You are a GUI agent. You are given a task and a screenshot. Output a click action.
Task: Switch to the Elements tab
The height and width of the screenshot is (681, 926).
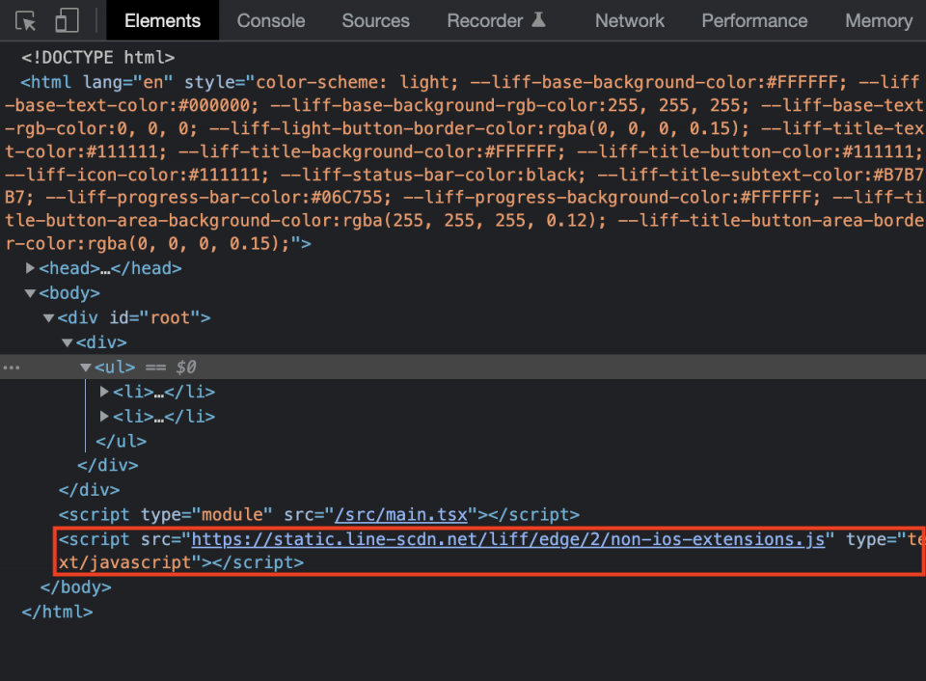[162, 20]
